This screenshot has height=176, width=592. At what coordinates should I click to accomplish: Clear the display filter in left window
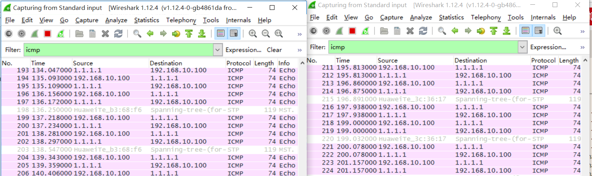coord(274,50)
